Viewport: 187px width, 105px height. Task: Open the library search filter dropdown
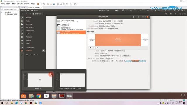tap(18, 9)
